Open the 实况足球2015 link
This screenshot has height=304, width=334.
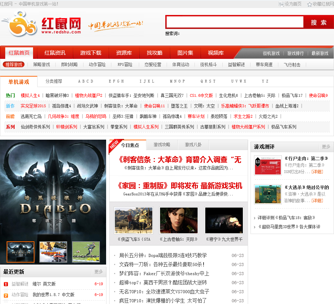(x=33, y=106)
